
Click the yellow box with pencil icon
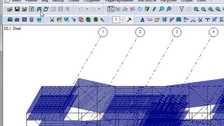point(59,20)
